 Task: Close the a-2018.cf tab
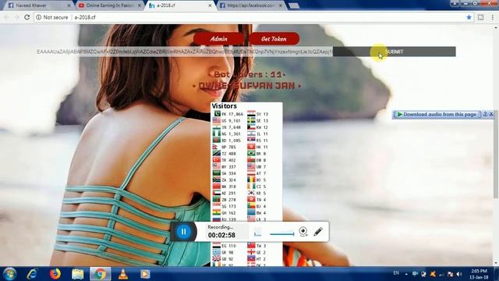210,5
